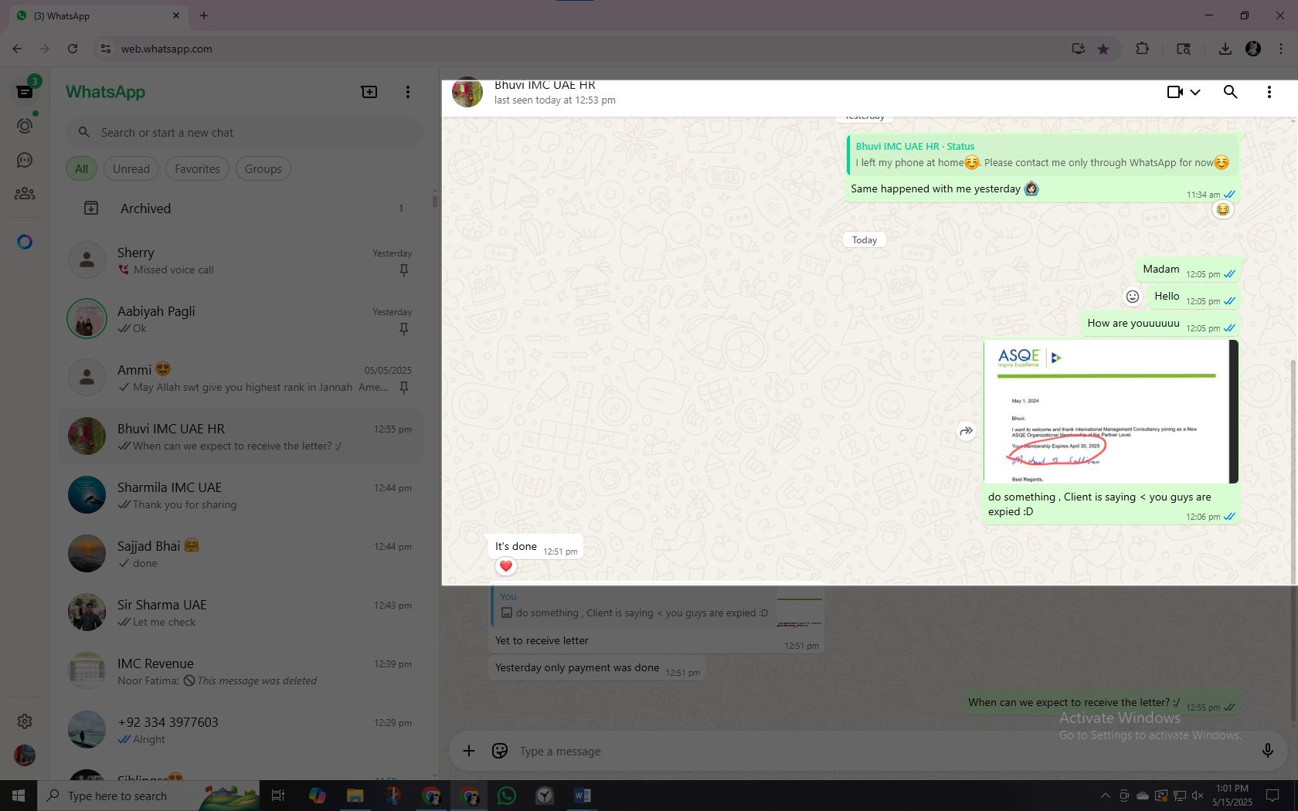Open File Explorer in taskbar
1298x811 pixels.
click(355, 796)
